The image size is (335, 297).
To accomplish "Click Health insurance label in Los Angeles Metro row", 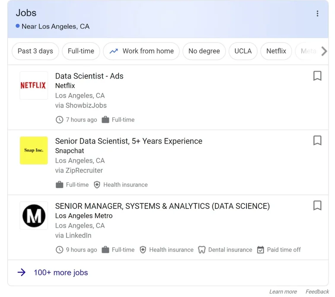I will 171,249.
